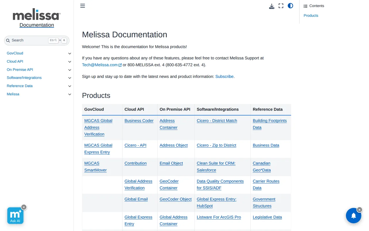The image size is (369, 231).
Task: Dismiss the Ask AI widget close button
Action: pyautogui.click(x=24, y=207)
